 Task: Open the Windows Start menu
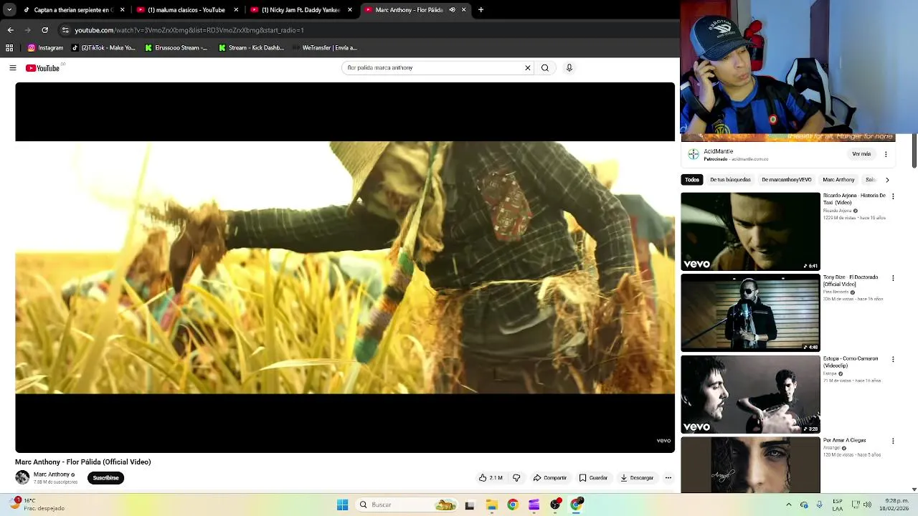point(342,505)
